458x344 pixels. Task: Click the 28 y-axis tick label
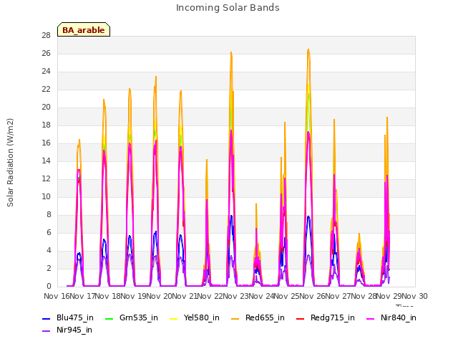[46, 36]
